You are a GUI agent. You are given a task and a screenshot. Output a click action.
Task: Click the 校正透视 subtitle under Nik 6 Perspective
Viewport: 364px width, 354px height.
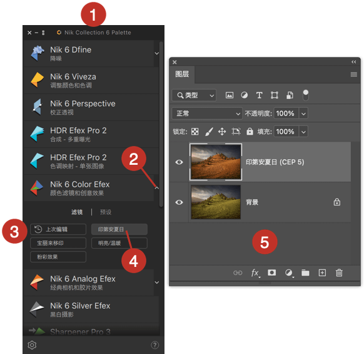(62, 112)
